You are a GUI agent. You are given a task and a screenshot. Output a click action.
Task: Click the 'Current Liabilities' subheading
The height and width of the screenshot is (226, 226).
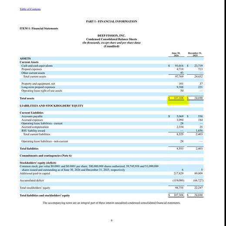pos(31,113)
